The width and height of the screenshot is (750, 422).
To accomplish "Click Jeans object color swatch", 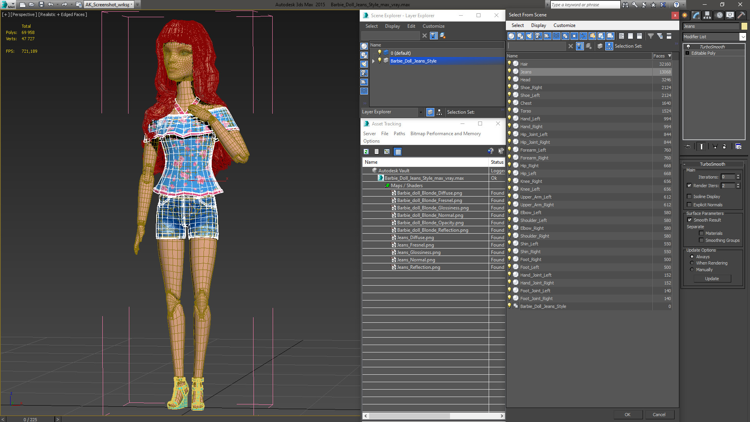I will pos(744,26).
